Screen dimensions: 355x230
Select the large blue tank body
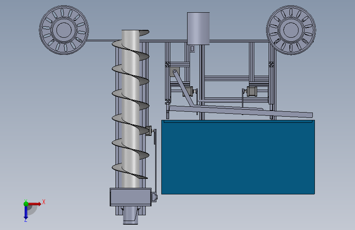[x=238, y=157]
